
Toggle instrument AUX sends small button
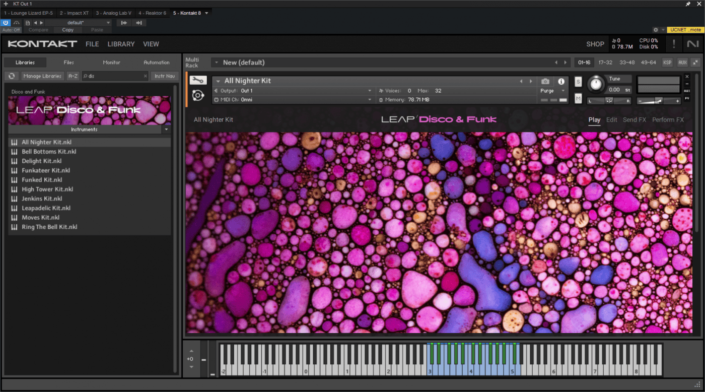point(687,91)
